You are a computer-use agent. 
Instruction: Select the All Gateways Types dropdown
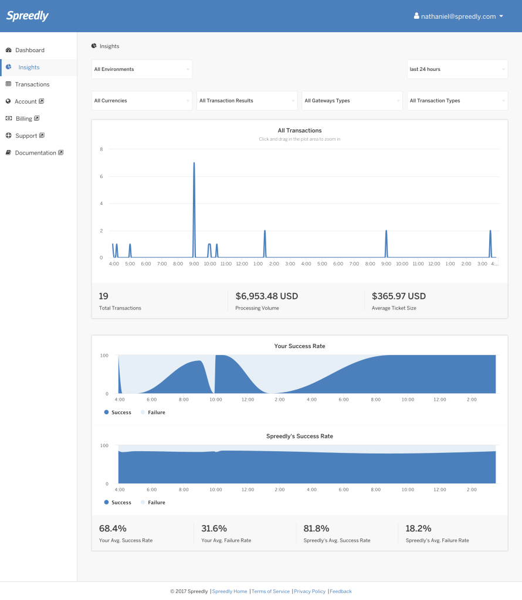point(351,101)
